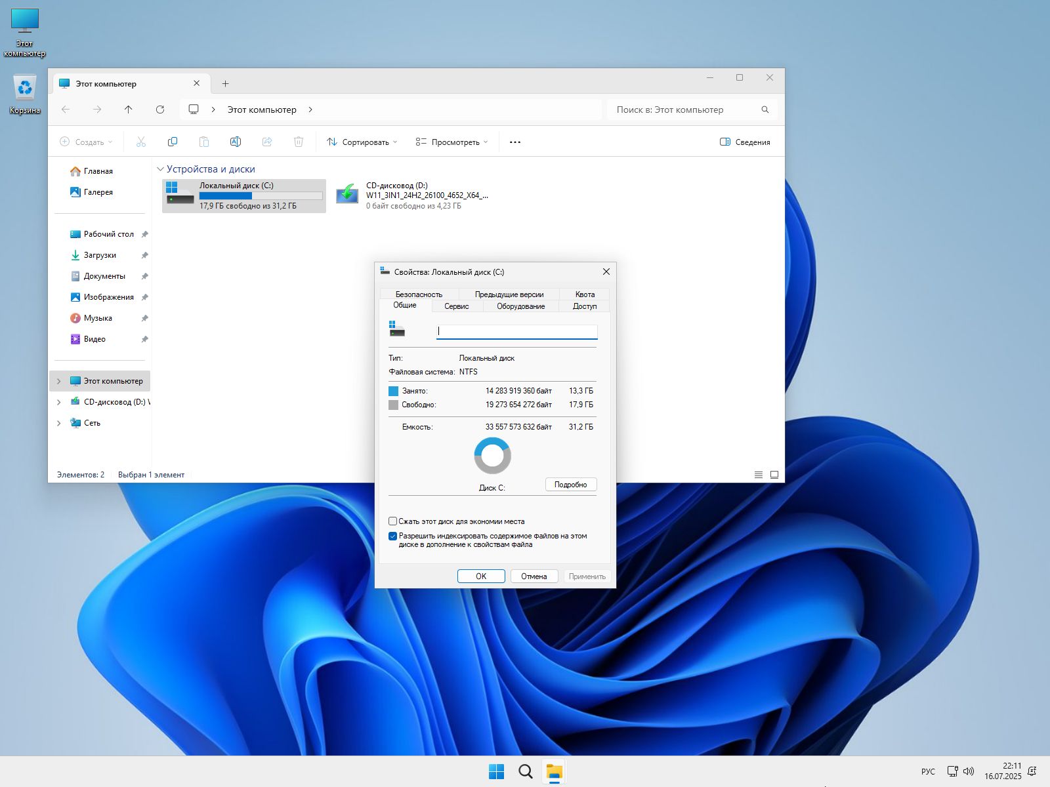The height and width of the screenshot is (787, 1050).
Task: Click the Подробно button
Action: pyautogui.click(x=571, y=485)
